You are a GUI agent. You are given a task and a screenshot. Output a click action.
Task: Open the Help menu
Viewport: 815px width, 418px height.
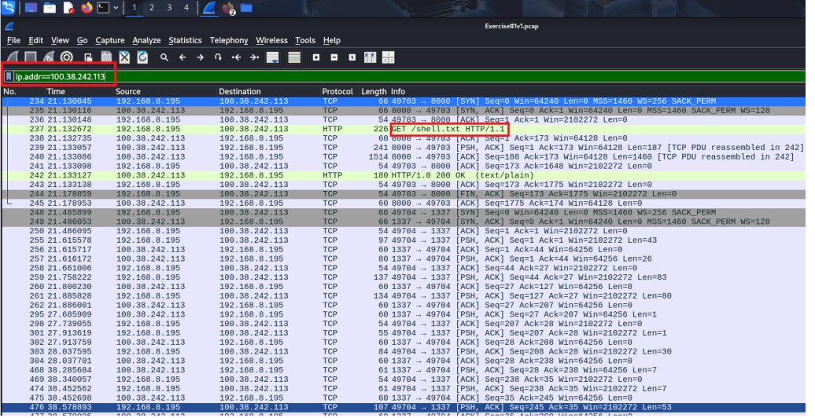(x=332, y=40)
